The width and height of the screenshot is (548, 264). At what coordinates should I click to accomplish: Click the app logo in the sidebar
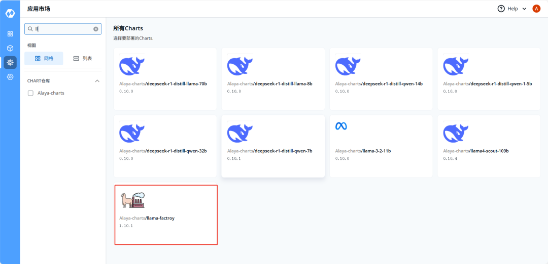tap(10, 13)
